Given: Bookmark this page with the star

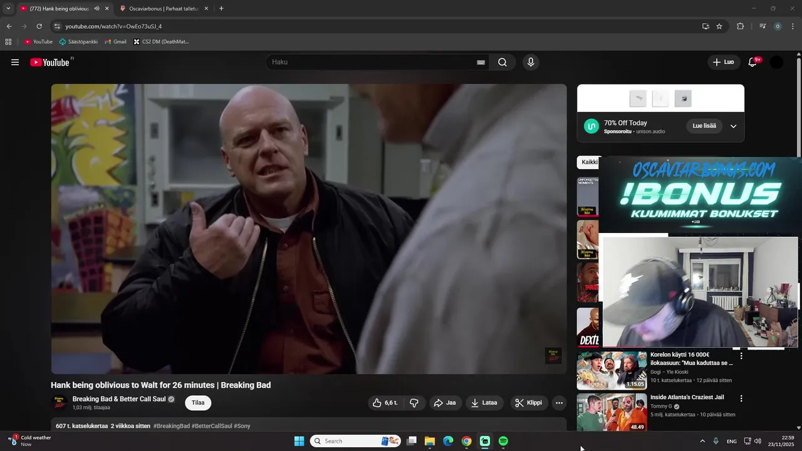Looking at the screenshot, I should click(719, 26).
